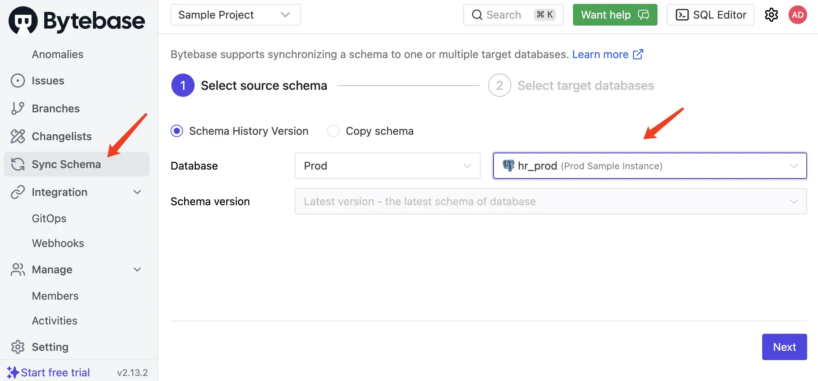The height and width of the screenshot is (381, 818).
Task: Click the Issues icon in sidebar
Action: click(18, 81)
